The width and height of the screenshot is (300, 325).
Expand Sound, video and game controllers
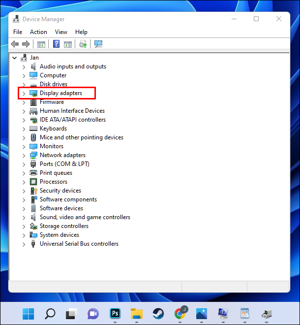pyautogui.click(x=24, y=218)
